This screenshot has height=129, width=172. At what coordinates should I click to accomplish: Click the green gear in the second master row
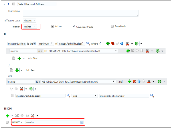(x=159, y=81)
